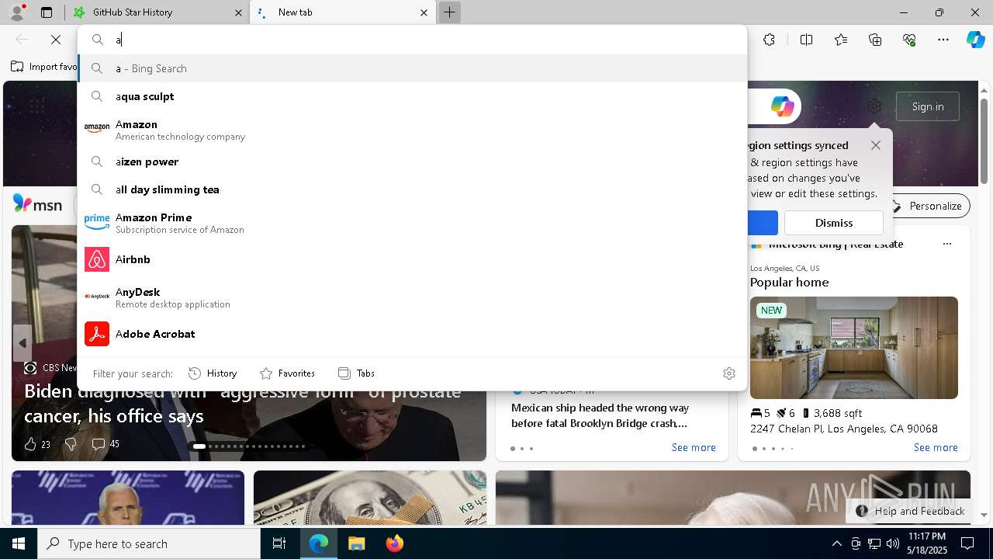Toggle the split screen icon
The width and height of the screenshot is (993, 559).
(x=806, y=40)
